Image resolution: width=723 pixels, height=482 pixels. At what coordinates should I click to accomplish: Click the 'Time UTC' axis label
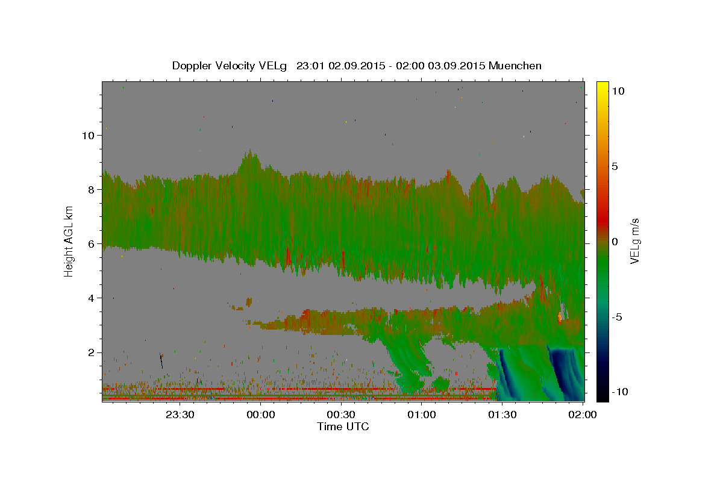(343, 427)
